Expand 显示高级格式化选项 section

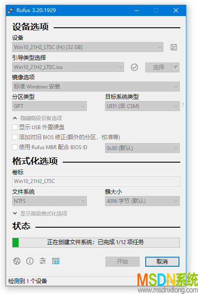40,213
